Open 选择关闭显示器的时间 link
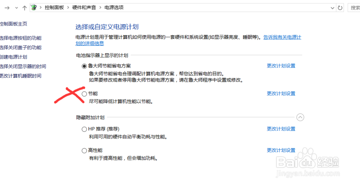Viewport: 360px width, 186px height. click(x=23, y=66)
